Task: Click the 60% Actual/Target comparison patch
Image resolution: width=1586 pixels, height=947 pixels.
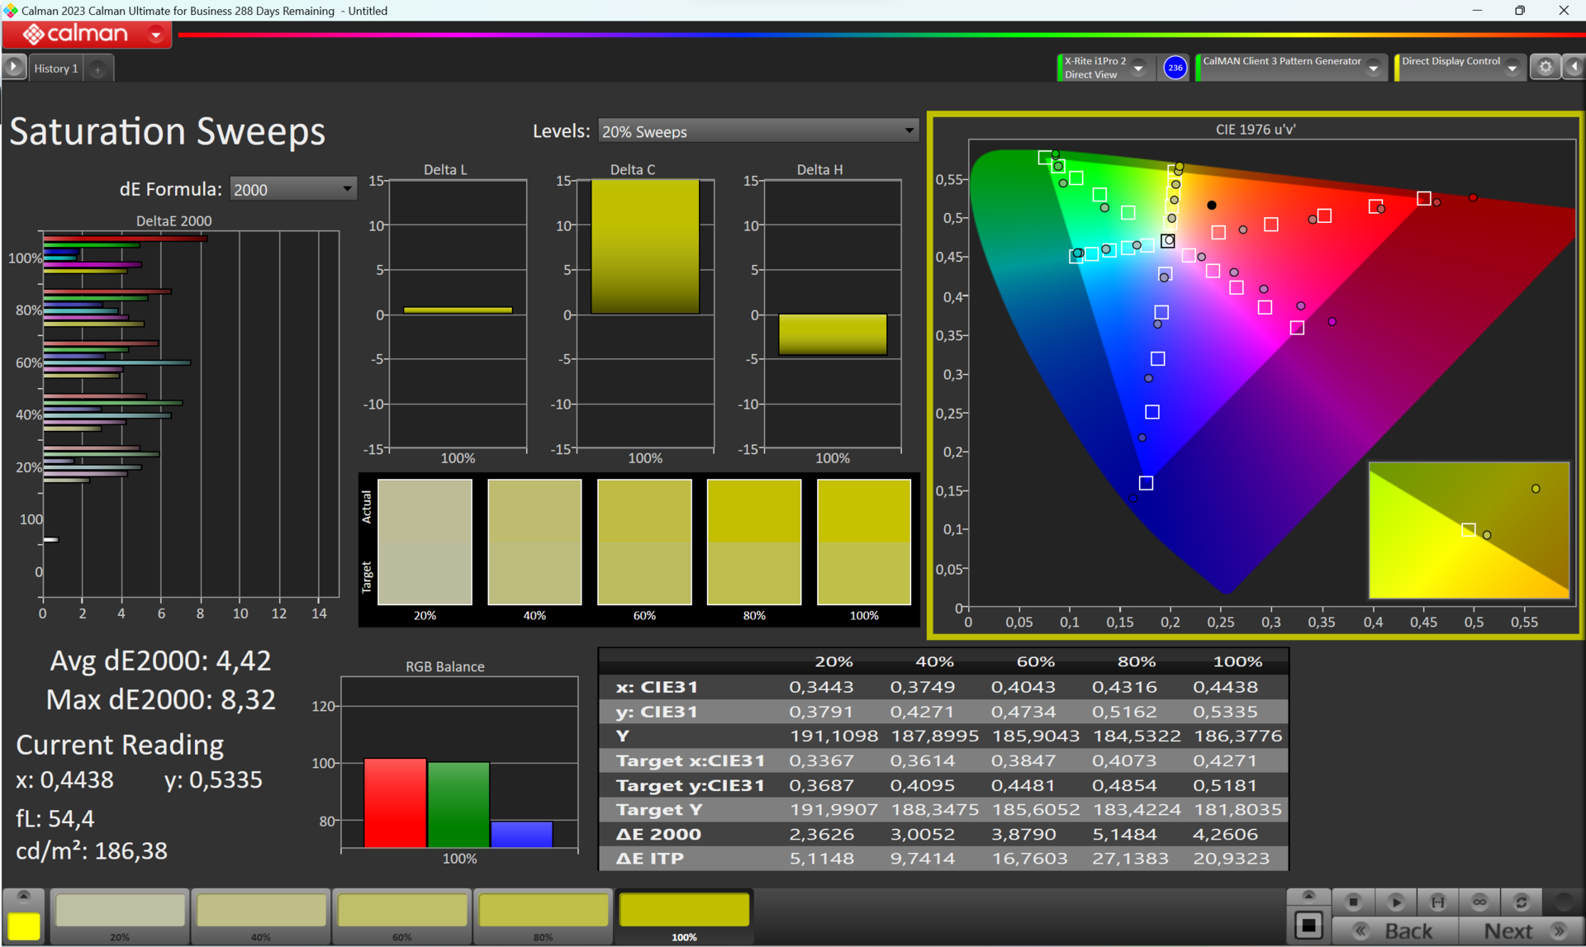Action: point(644,542)
